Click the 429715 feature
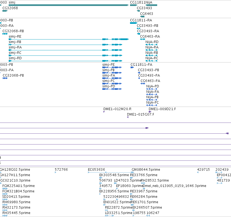Viewport: 231px width, 217px height. coord(198,172)
